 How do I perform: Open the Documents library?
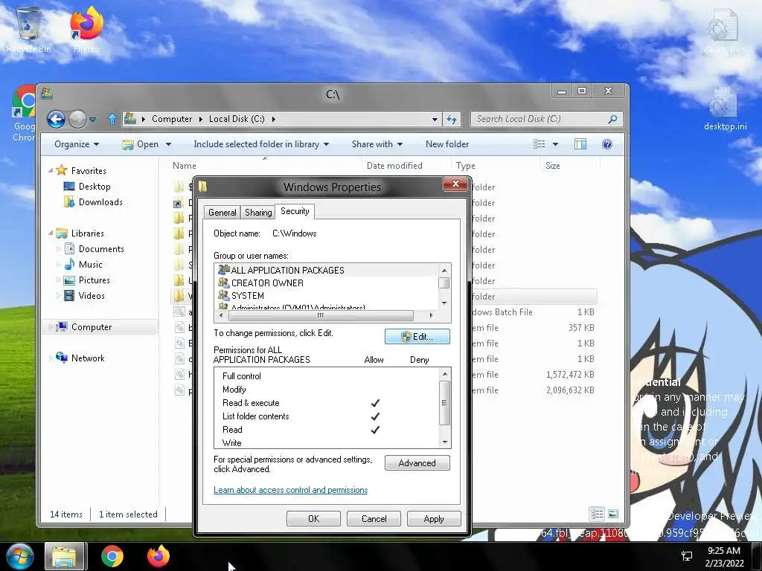[95, 248]
